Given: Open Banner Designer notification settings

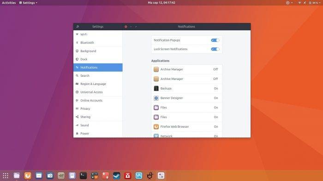Looking at the screenshot, I should coord(186,98).
